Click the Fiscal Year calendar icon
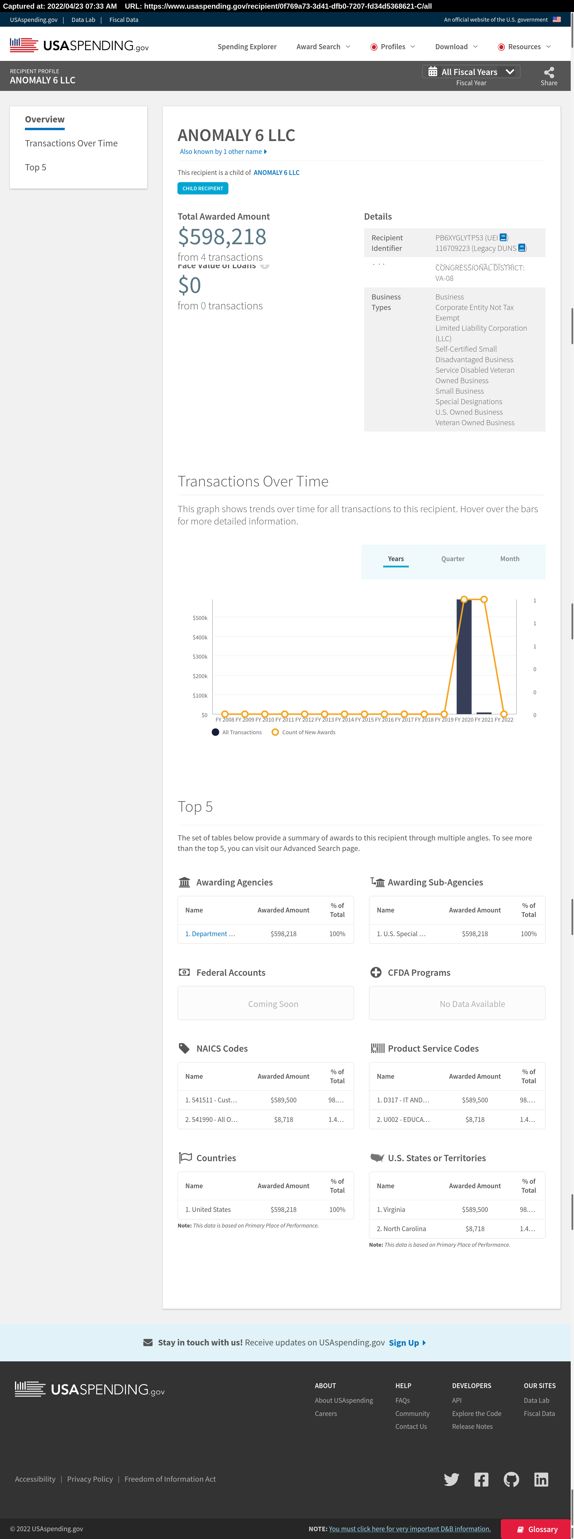 [x=433, y=72]
